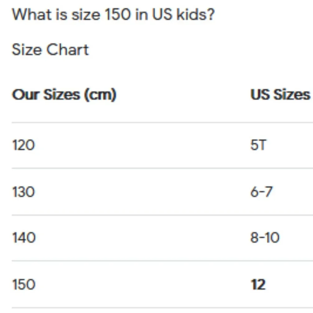Click the divider line below the table headers
Image resolution: width=313 pixels, height=313 pixels.
(162, 123)
